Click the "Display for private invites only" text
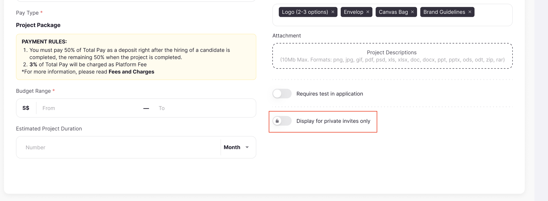Image resolution: width=548 pixels, height=201 pixels. coord(333,121)
